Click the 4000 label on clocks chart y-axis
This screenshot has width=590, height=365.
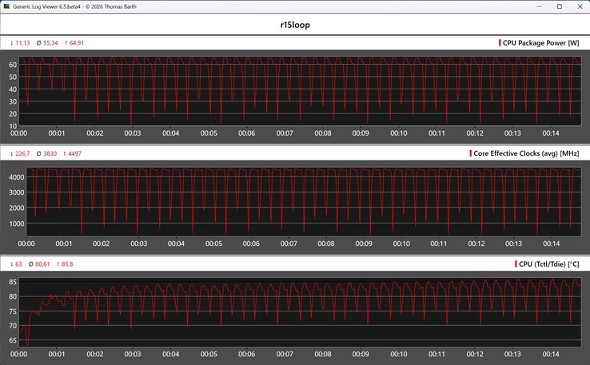(x=17, y=177)
